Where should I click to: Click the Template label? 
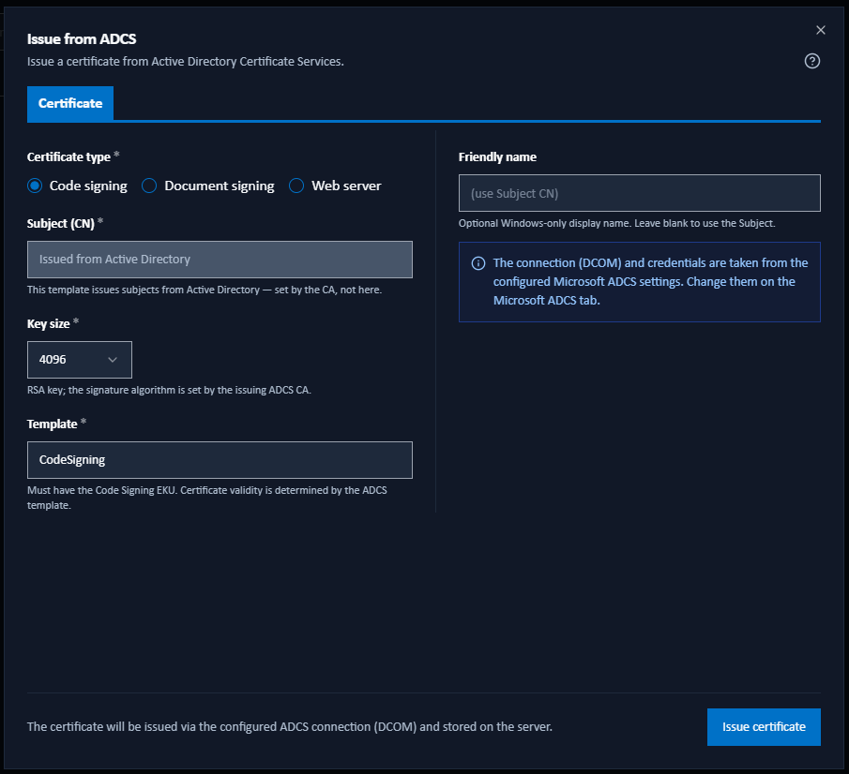pyautogui.click(x=52, y=424)
